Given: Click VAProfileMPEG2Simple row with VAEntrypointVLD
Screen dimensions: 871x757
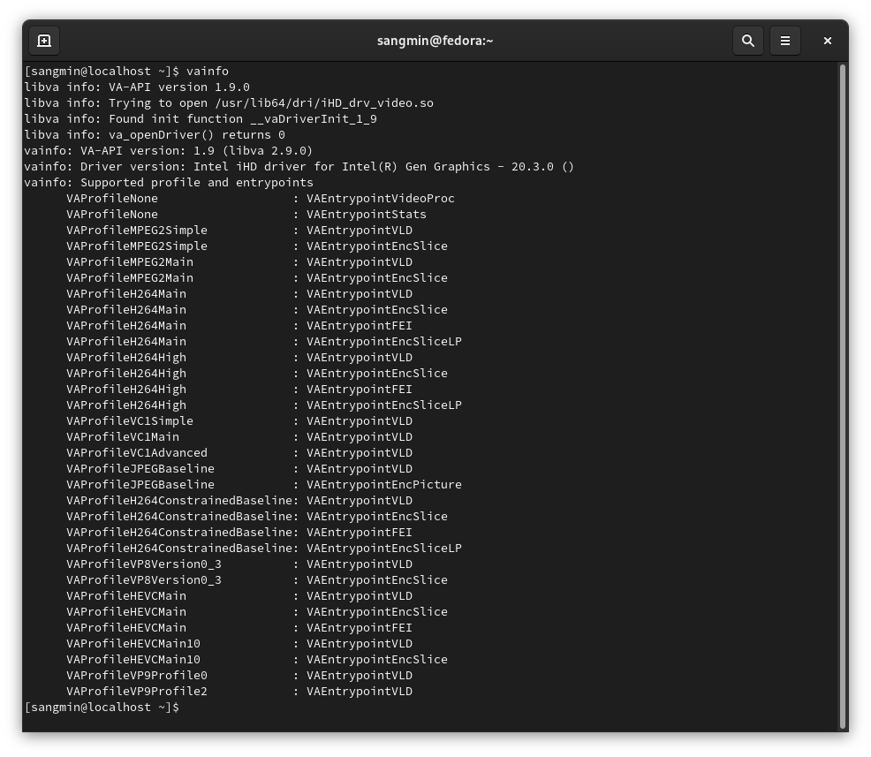Looking at the screenshot, I should pyautogui.click(x=239, y=230).
